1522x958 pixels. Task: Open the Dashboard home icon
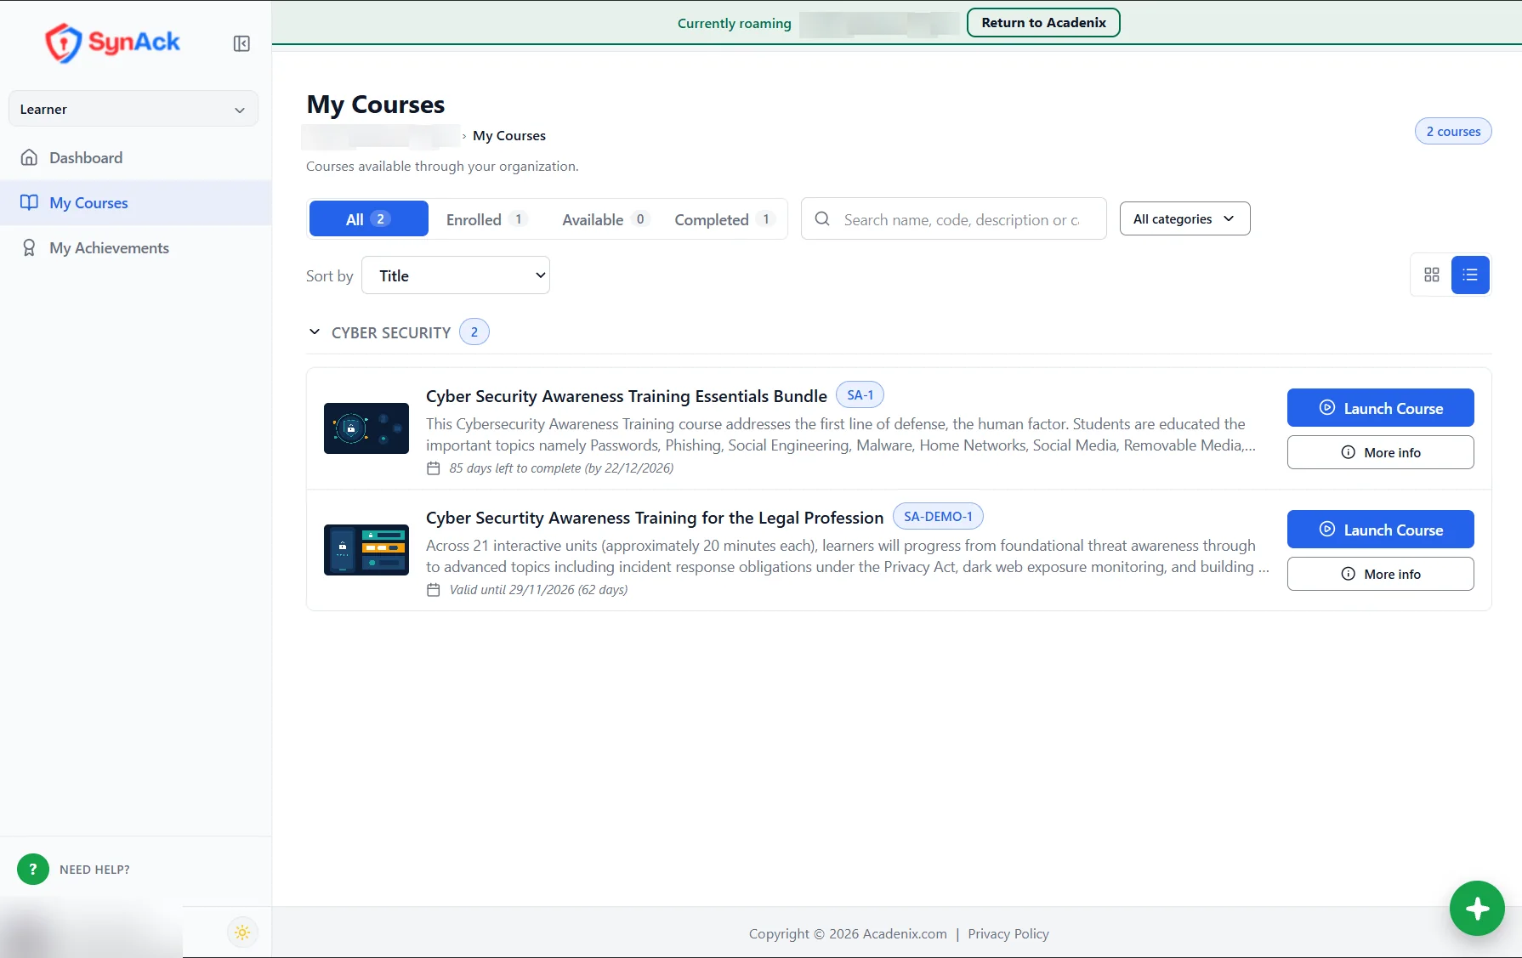[29, 157]
